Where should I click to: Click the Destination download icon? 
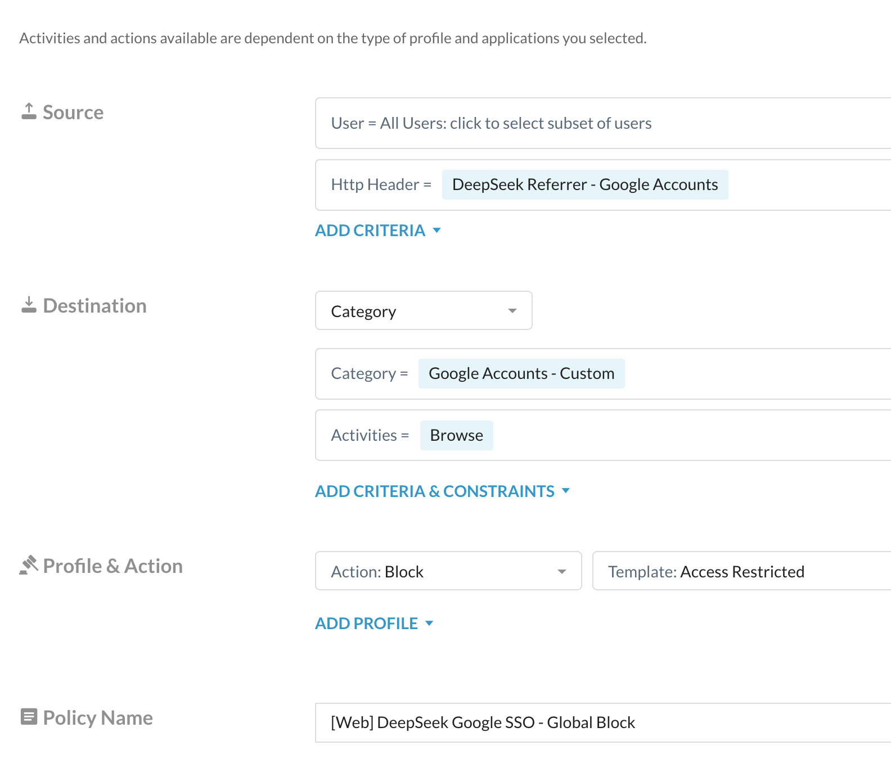click(29, 305)
